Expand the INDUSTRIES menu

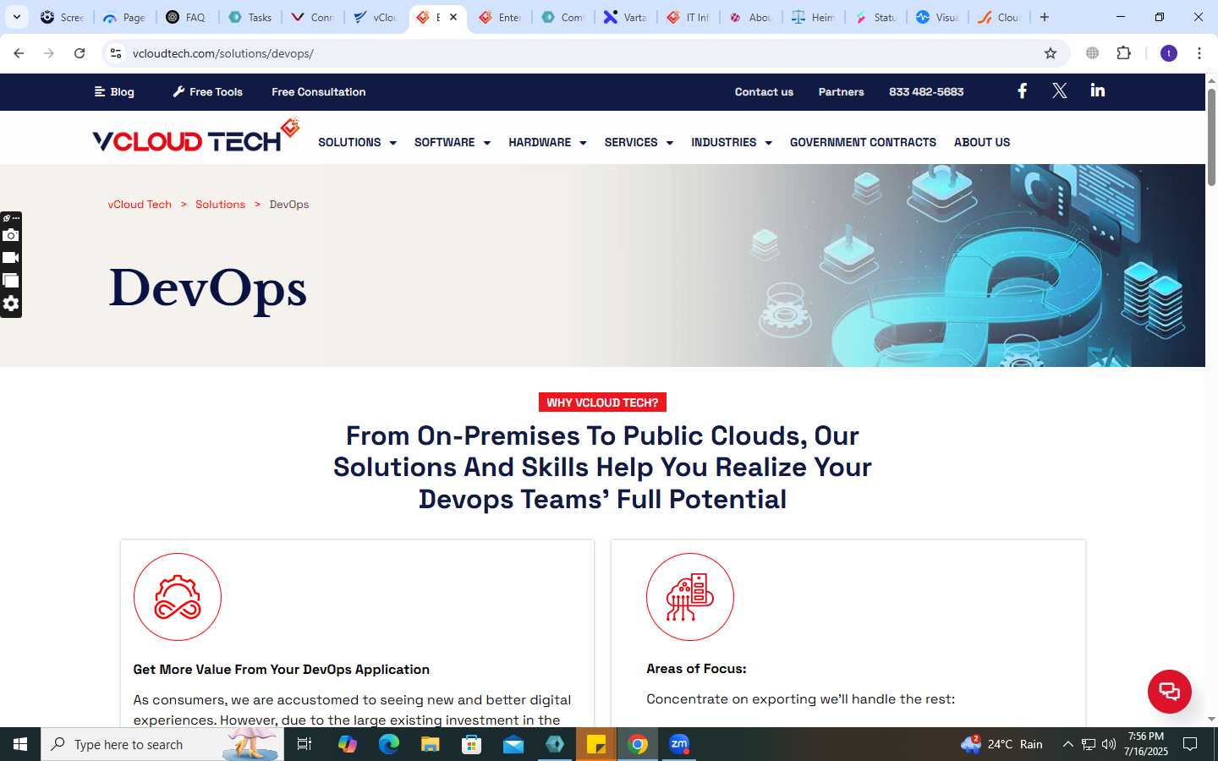coord(732,142)
